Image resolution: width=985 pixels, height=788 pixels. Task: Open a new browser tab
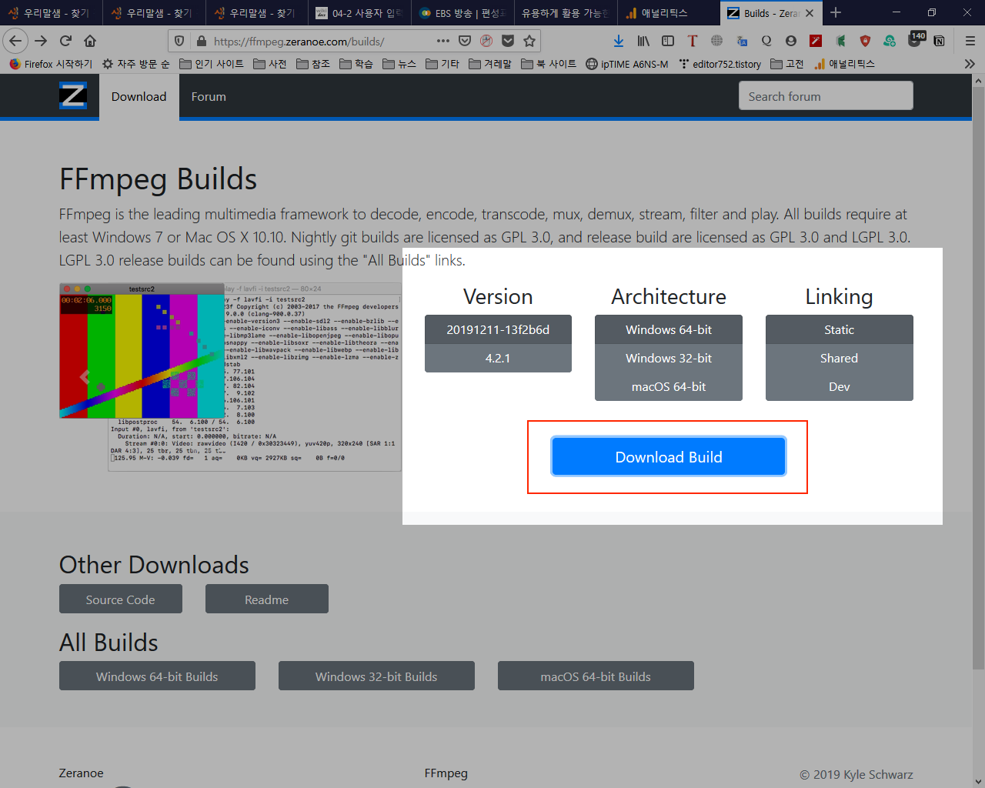tap(836, 12)
